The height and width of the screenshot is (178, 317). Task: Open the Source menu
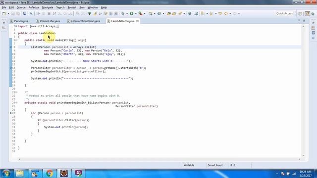pos(21,7)
